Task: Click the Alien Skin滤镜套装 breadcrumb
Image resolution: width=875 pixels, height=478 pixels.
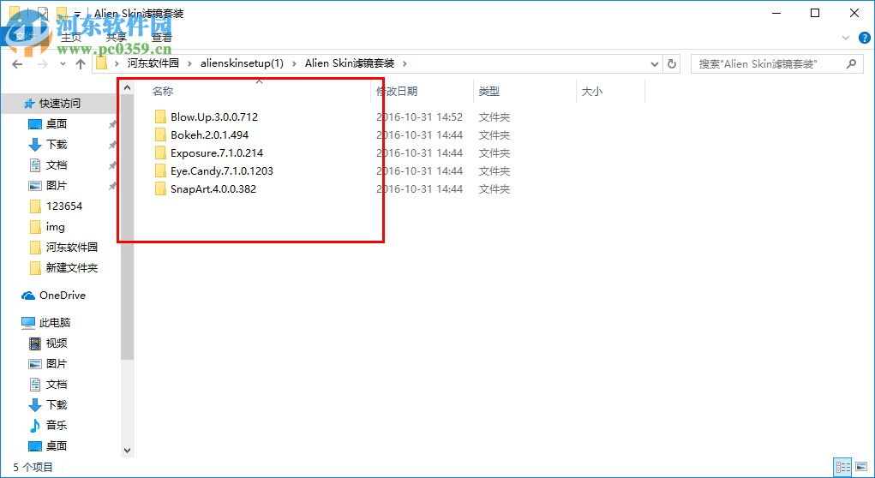Action: (350, 63)
